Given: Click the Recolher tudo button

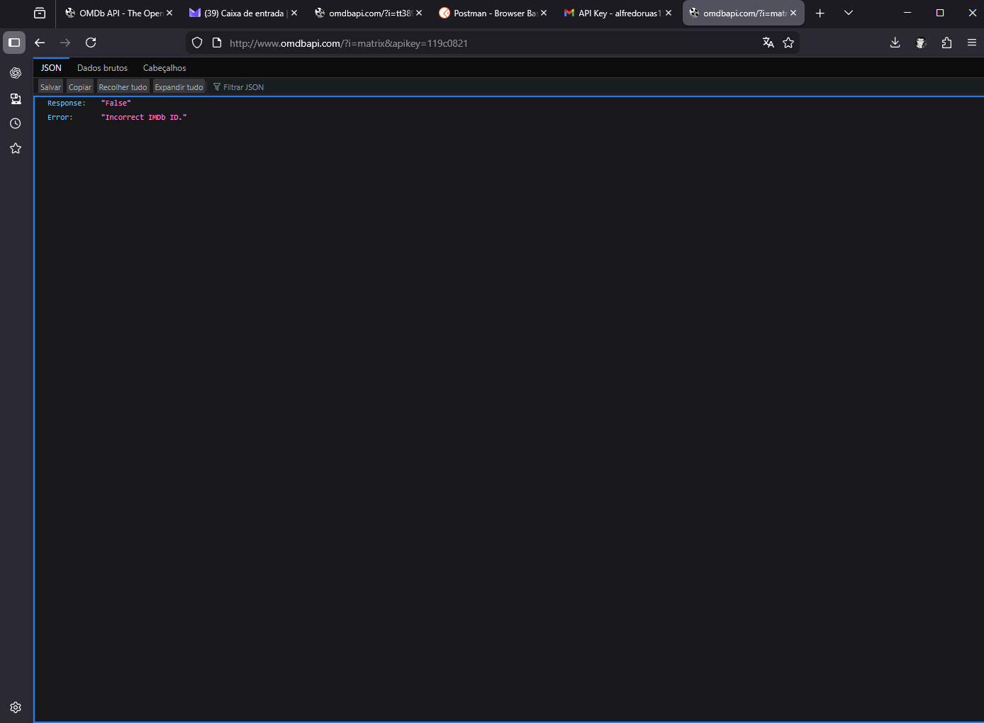Looking at the screenshot, I should pos(123,87).
